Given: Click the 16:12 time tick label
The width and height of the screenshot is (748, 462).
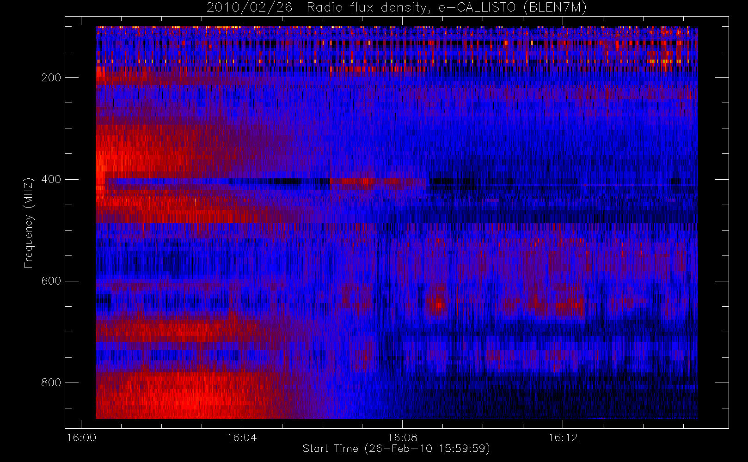Looking at the screenshot, I should point(563,438).
